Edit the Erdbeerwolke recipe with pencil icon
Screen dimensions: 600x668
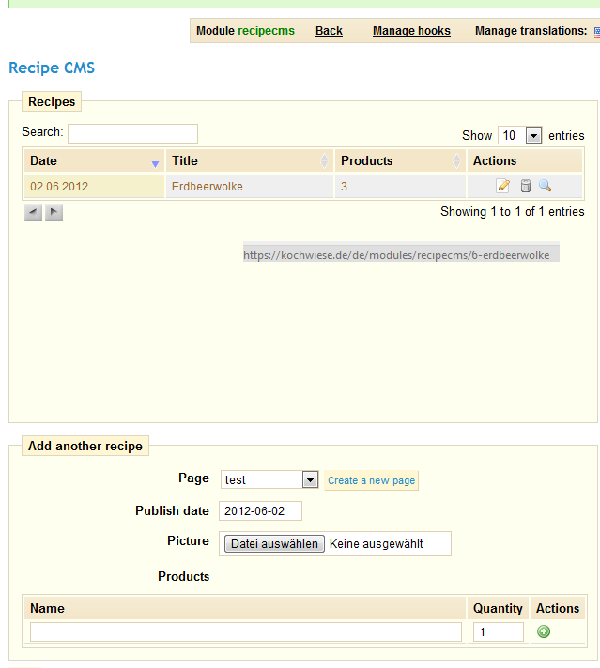point(503,186)
